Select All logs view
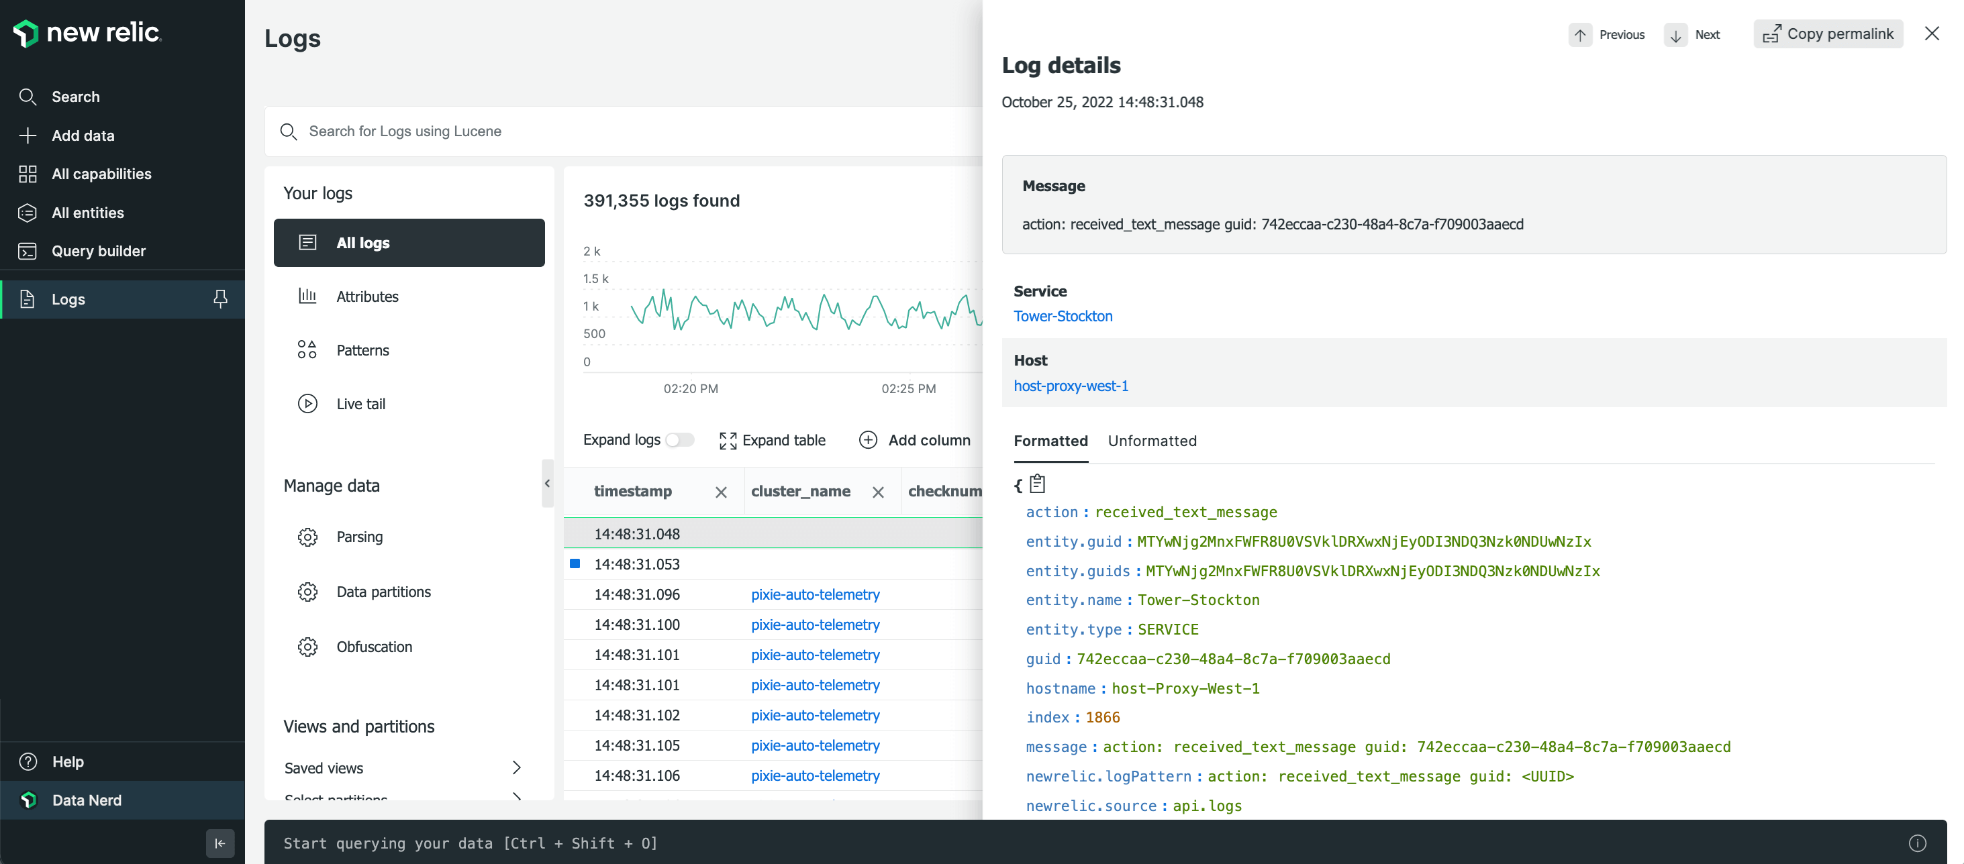Viewport: 1964px width, 864px height. [409, 243]
